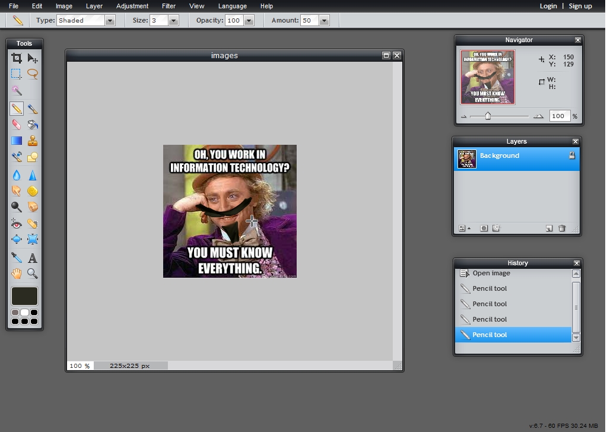Click the Hand pan tool
Screen dimensions: 607x432
click(x=17, y=274)
